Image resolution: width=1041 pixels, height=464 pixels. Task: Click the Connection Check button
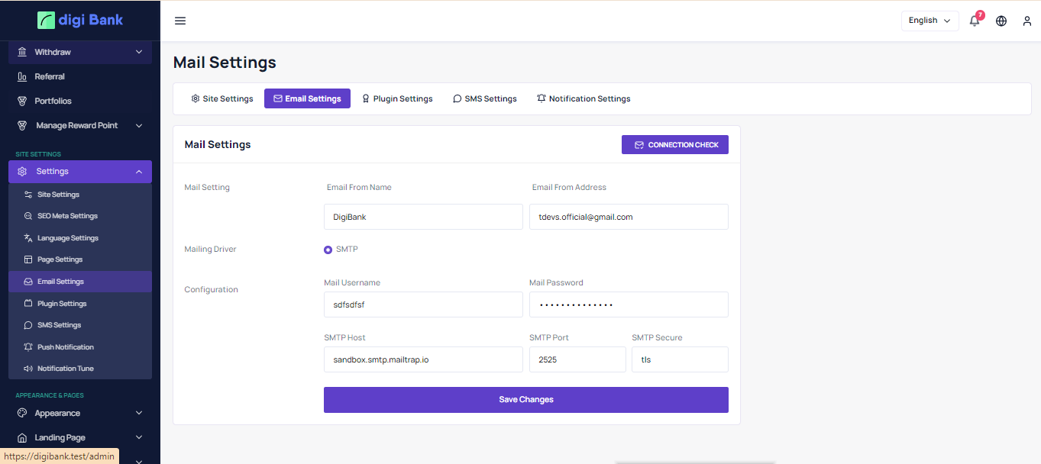(675, 145)
